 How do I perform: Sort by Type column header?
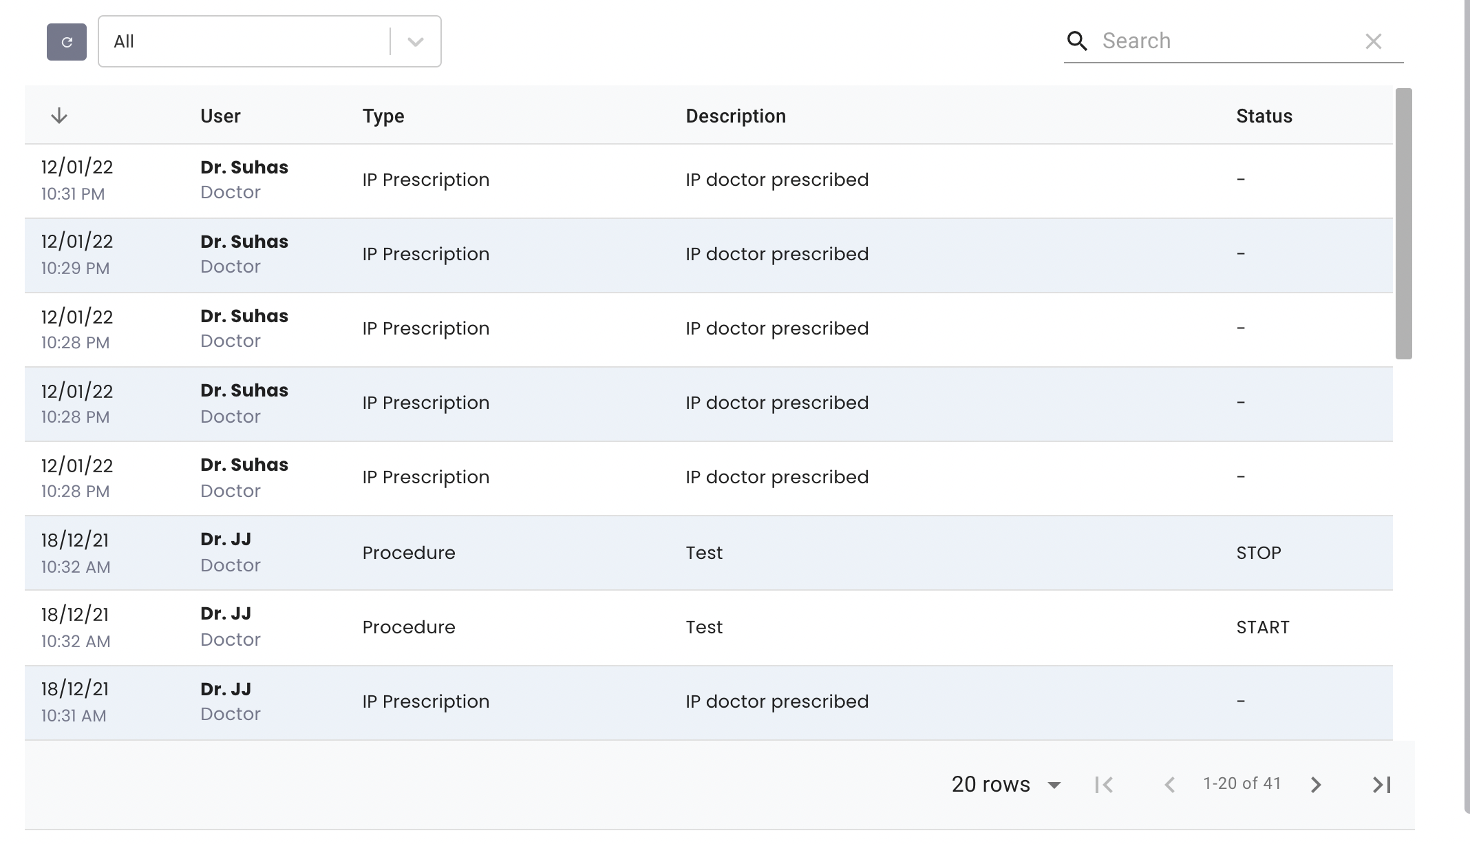pos(383,116)
